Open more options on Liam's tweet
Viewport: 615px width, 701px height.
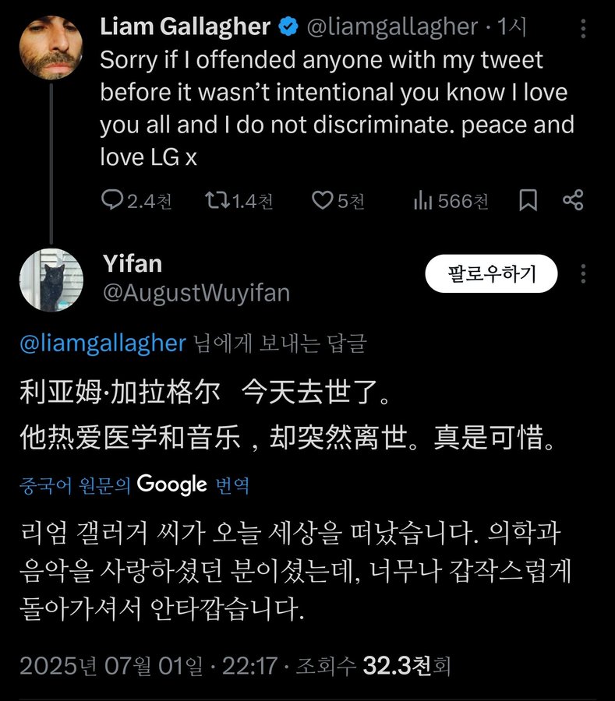(x=584, y=30)
